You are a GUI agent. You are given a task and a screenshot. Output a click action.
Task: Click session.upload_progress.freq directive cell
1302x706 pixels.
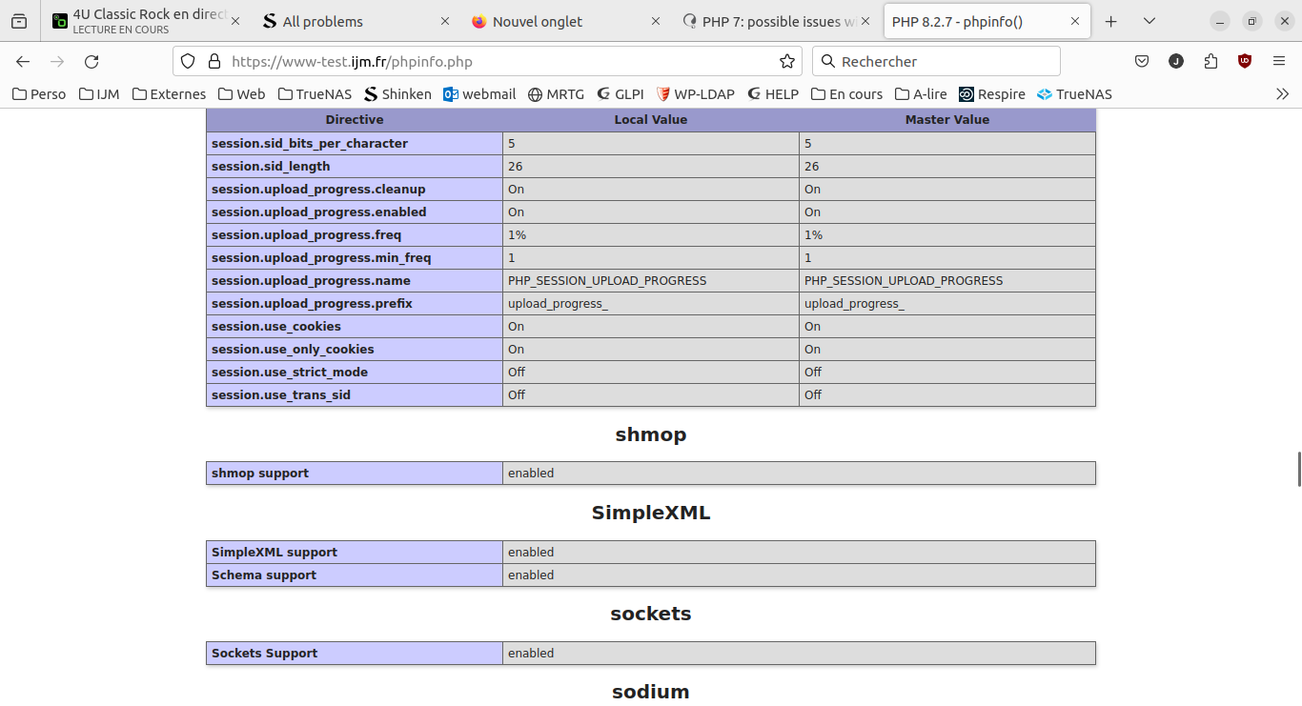pos(355,234)
